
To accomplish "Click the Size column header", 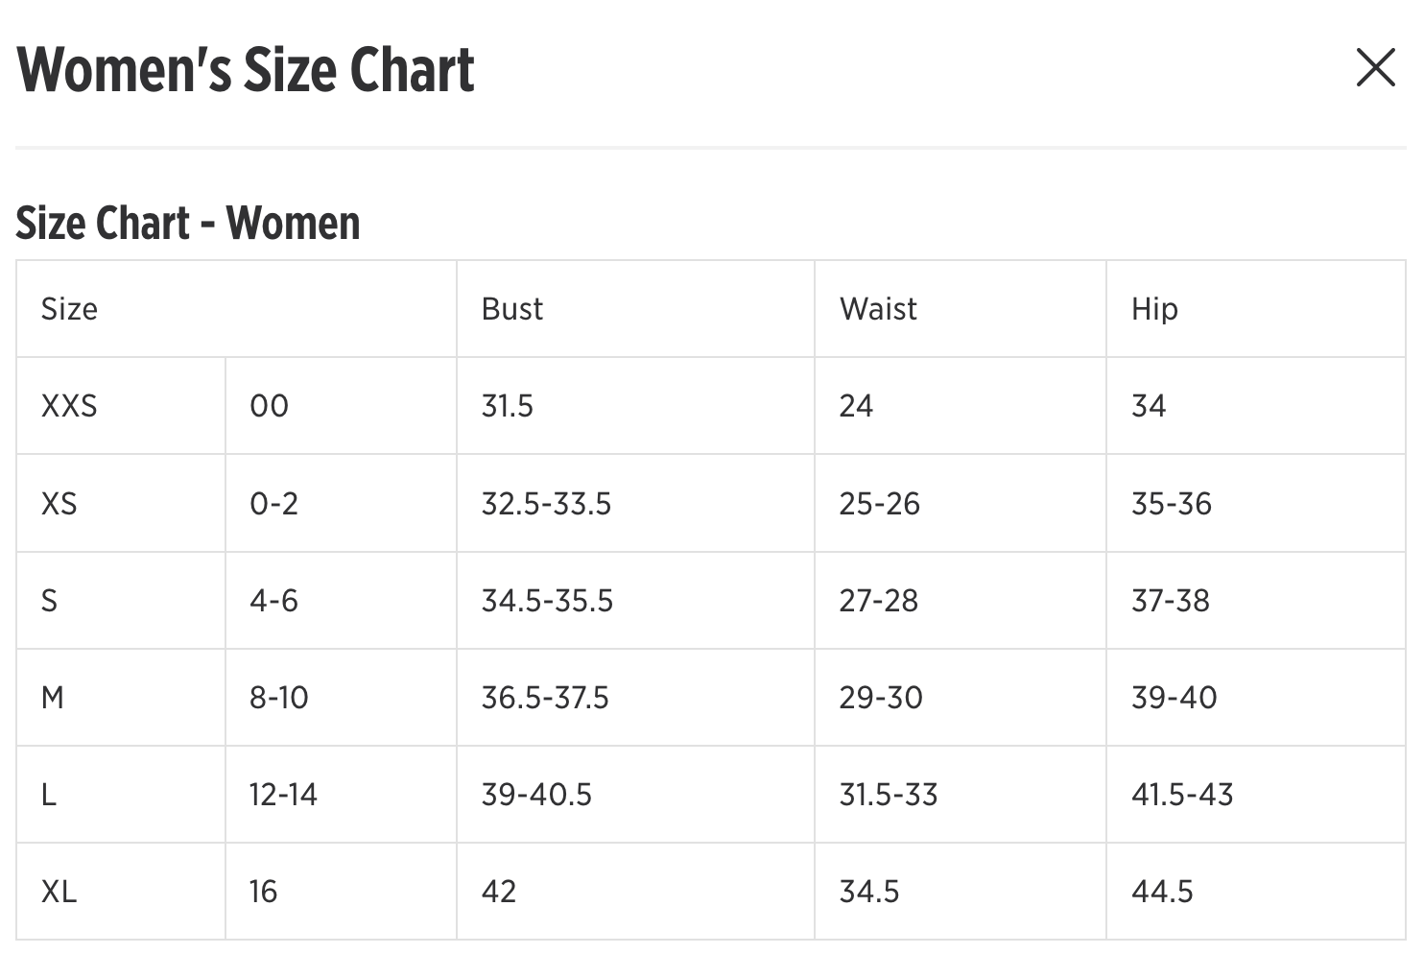I will pyautogui.click(x=69, y=309).
